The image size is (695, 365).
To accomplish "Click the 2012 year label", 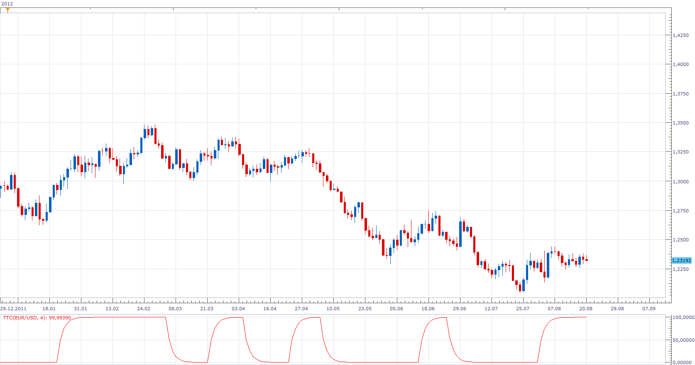I will pos(7,4).
